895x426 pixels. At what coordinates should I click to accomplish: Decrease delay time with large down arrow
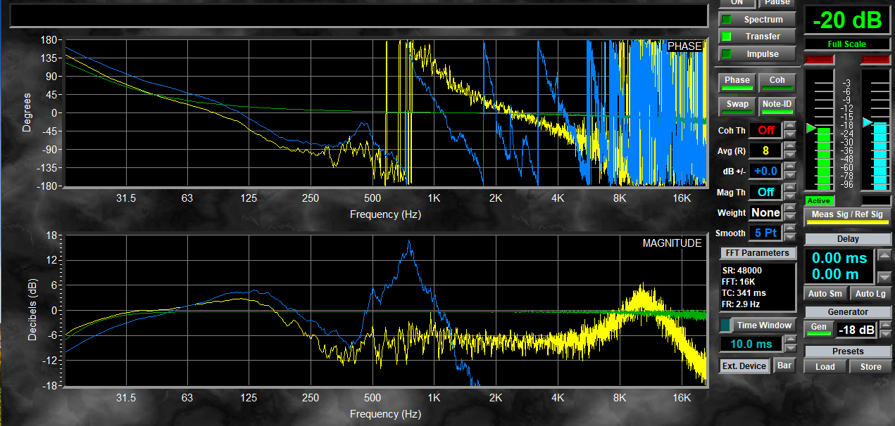point(885,277)
